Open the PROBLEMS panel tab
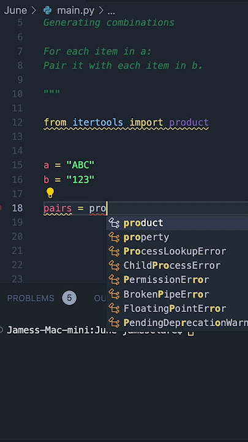 point(31,298)
